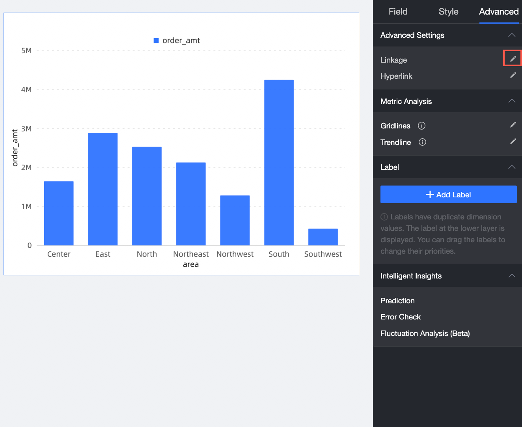This screenshot has width=522, height=427.
Task: Click the area x-axis title
Action: [x=191, y=264]
